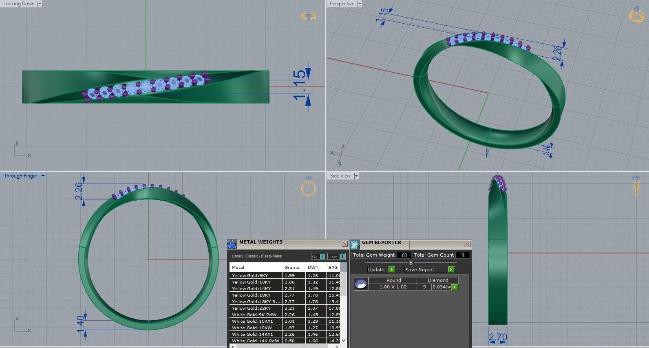649x348 pixels.
Task: Click the Gem Reporter panel icon
Action: coord(355,244)
